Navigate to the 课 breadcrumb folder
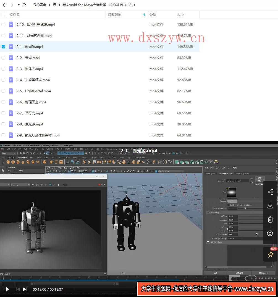Screen dimensions: 278x297 [x=55, y=5]
